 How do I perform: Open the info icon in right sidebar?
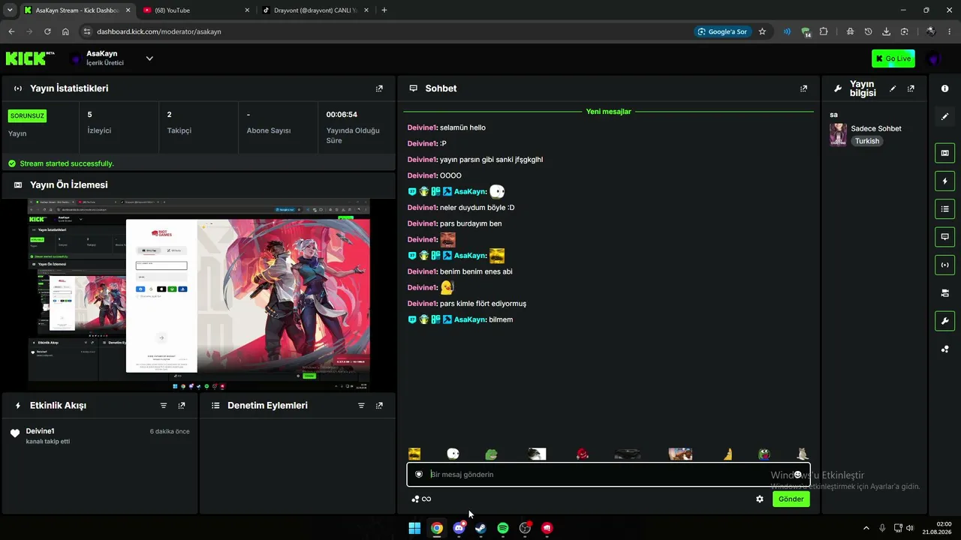(x=944, y=88)
